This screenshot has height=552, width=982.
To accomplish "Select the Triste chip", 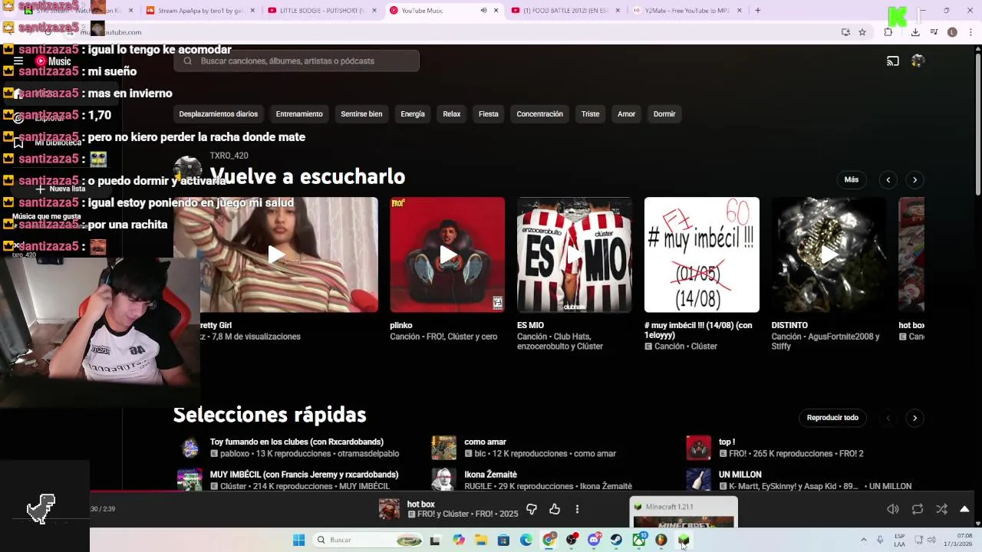I will click(591, 114).
